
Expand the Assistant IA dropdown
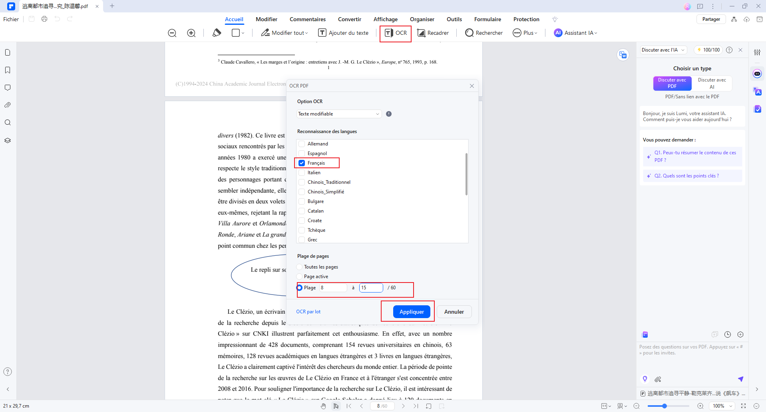595,33
